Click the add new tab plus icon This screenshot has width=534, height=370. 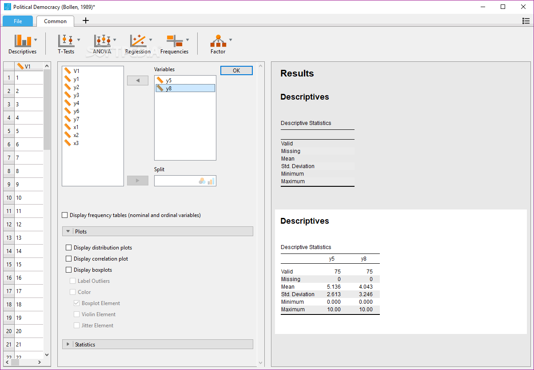tap(86, 20)
